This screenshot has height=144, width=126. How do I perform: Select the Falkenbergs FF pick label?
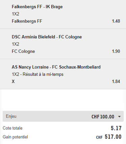point(27,21)
